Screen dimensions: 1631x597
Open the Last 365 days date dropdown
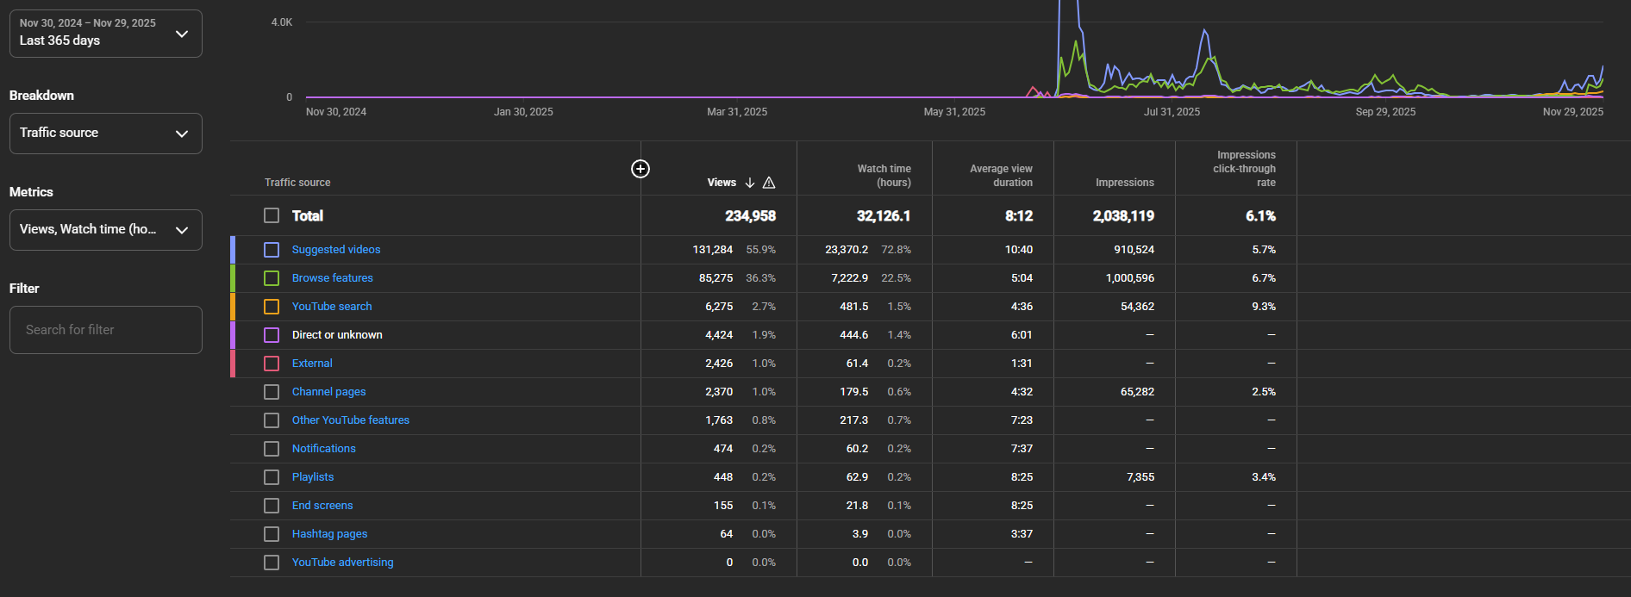coord(105,34)
